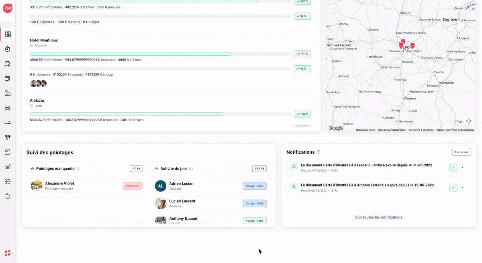Open the crane equipment icon in sidebar
This screenshot has height=263, width=482.
pos(8,137)
